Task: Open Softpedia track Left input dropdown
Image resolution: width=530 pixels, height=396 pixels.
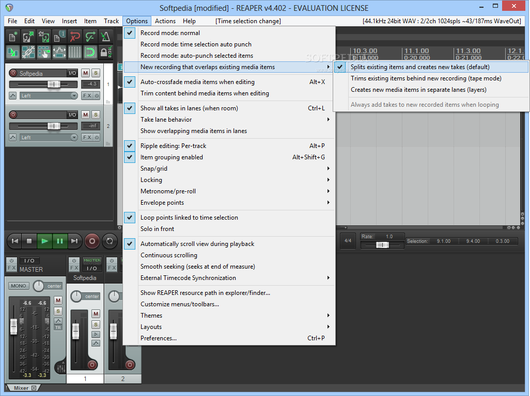Action: (49, 96)
